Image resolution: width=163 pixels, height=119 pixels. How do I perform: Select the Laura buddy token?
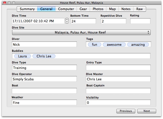click(22, 56)
